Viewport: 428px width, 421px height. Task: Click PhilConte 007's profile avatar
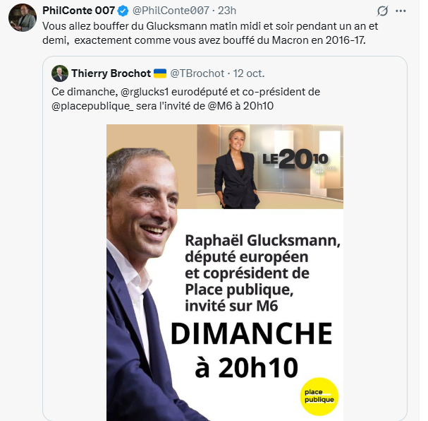23,18
